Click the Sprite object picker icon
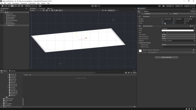This screenshot has width=196, height=110. [x=194, y=28]
